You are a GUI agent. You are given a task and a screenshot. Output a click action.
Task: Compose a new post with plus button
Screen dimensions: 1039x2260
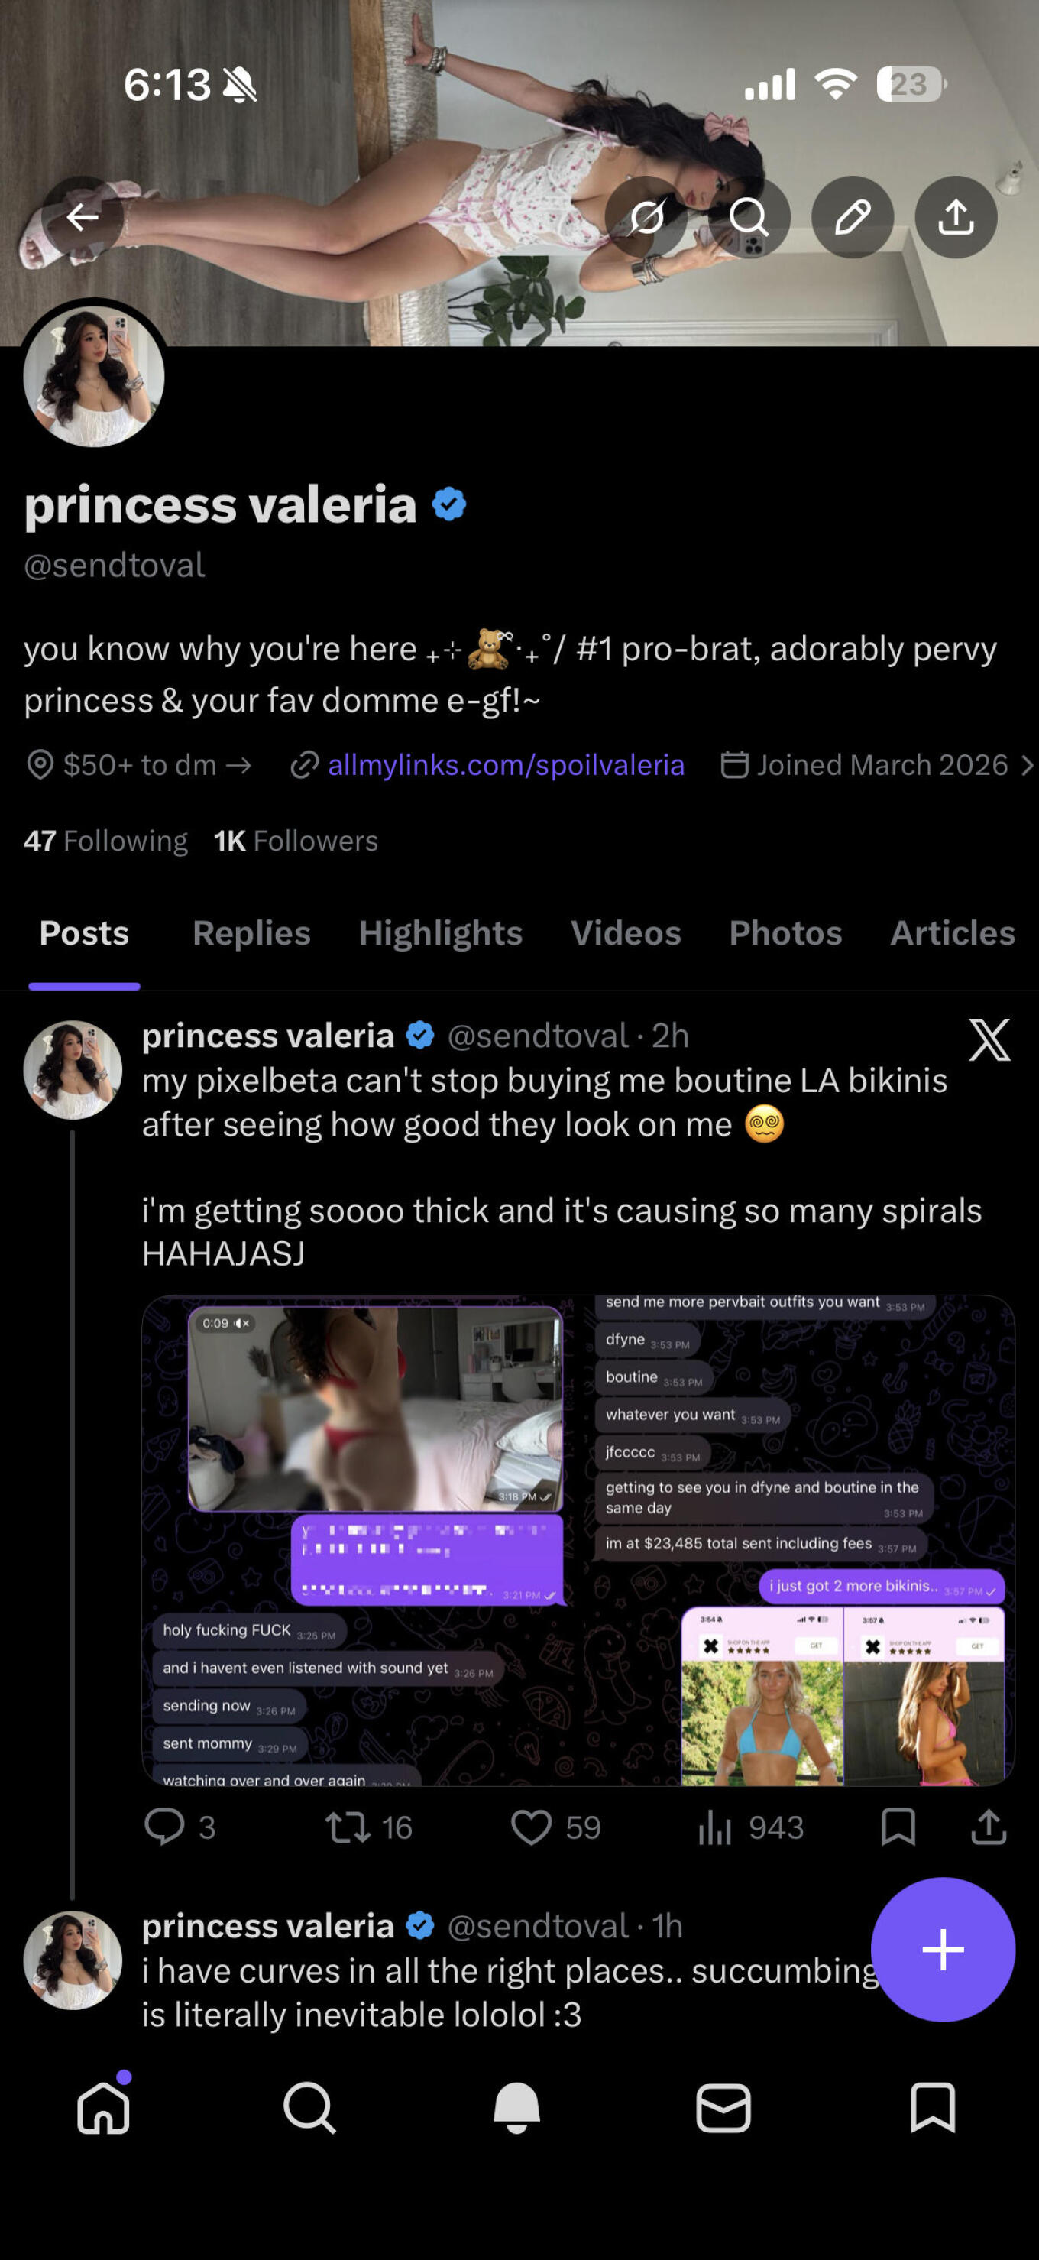[x=943, y=1950]
